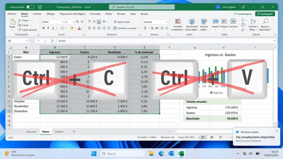The image size is (283, 159).
Task: Click the Buscar (Alt+Q) search box
Action: point(141,7)
